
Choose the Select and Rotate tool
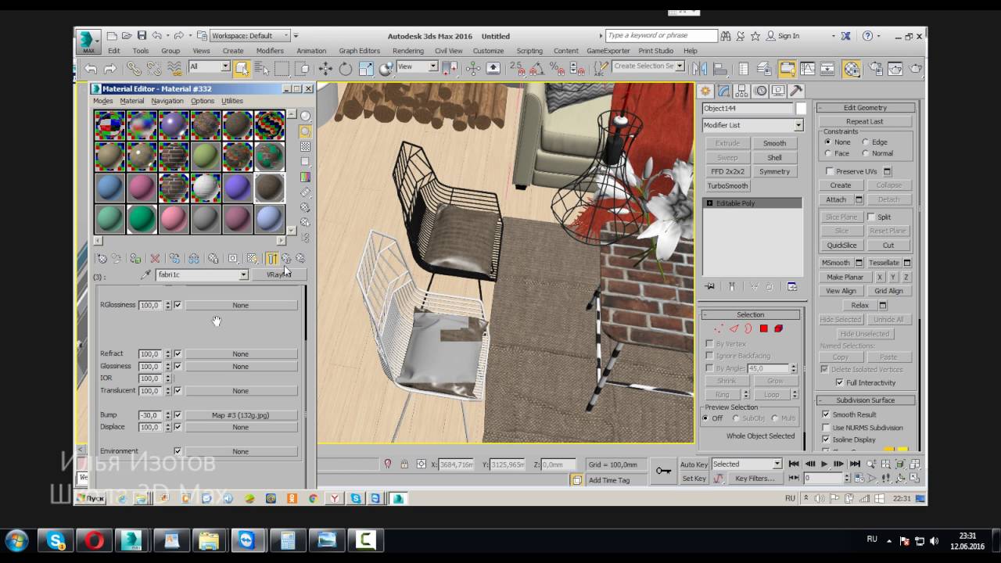[345, 68]
